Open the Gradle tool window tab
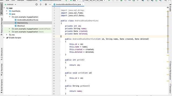Screen dimensions: 172x96 tap(170, 8)
